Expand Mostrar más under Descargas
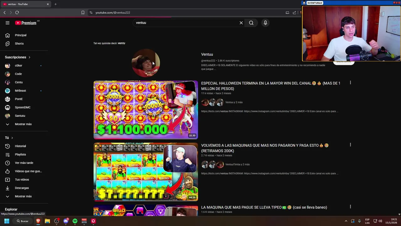The image size is (401, 226). [24, 196]
